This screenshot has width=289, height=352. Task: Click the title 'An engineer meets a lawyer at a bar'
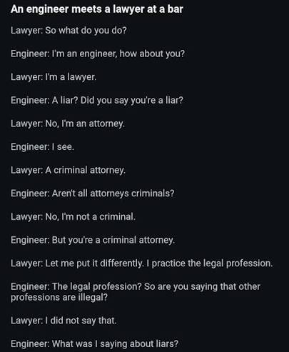pos(97,9)
